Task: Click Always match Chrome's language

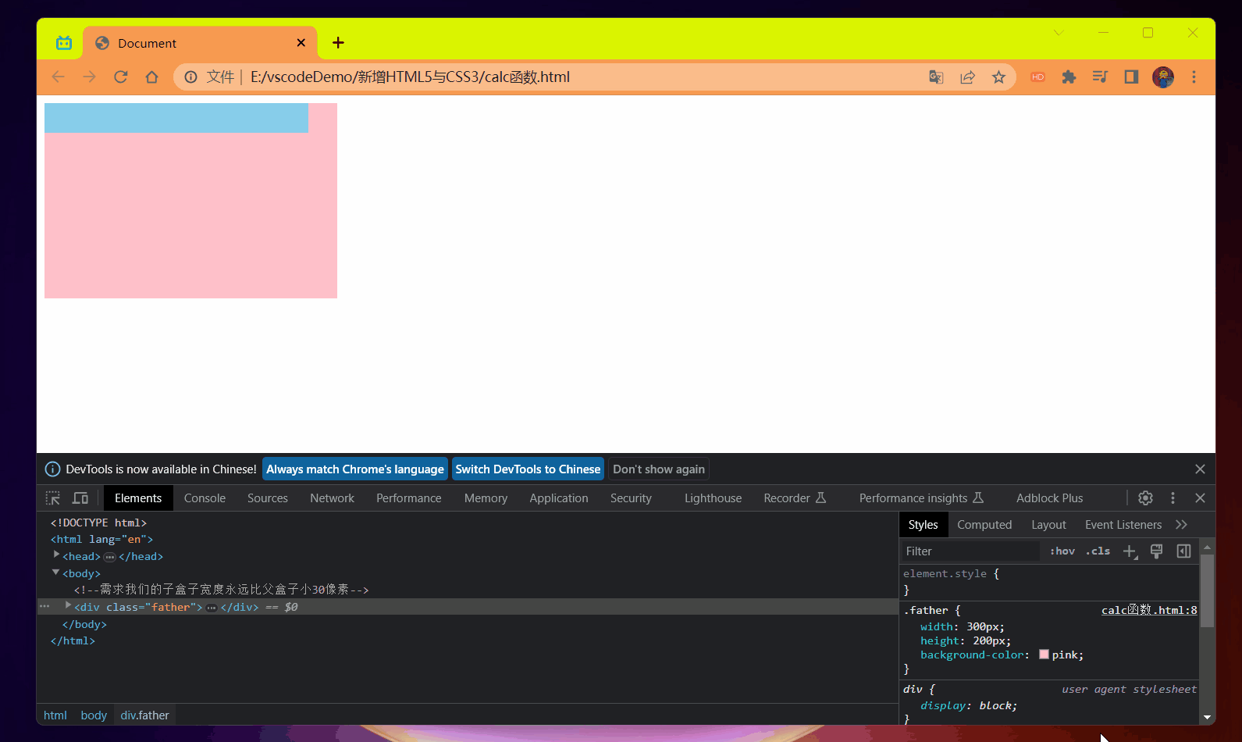Action: 355,469
